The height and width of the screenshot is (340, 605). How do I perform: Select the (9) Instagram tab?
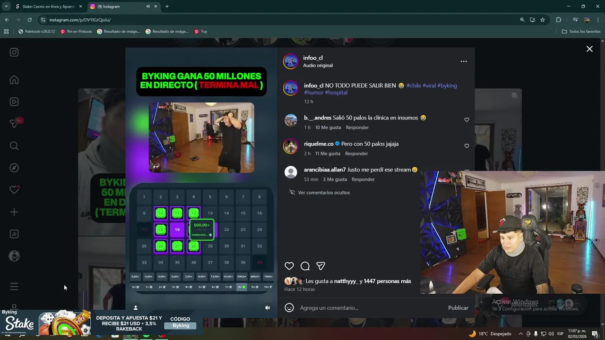tap(123, 7)
